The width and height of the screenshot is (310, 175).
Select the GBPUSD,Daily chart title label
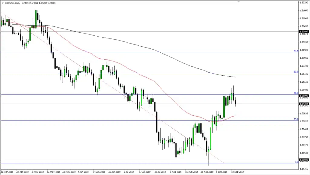(12, 3)
